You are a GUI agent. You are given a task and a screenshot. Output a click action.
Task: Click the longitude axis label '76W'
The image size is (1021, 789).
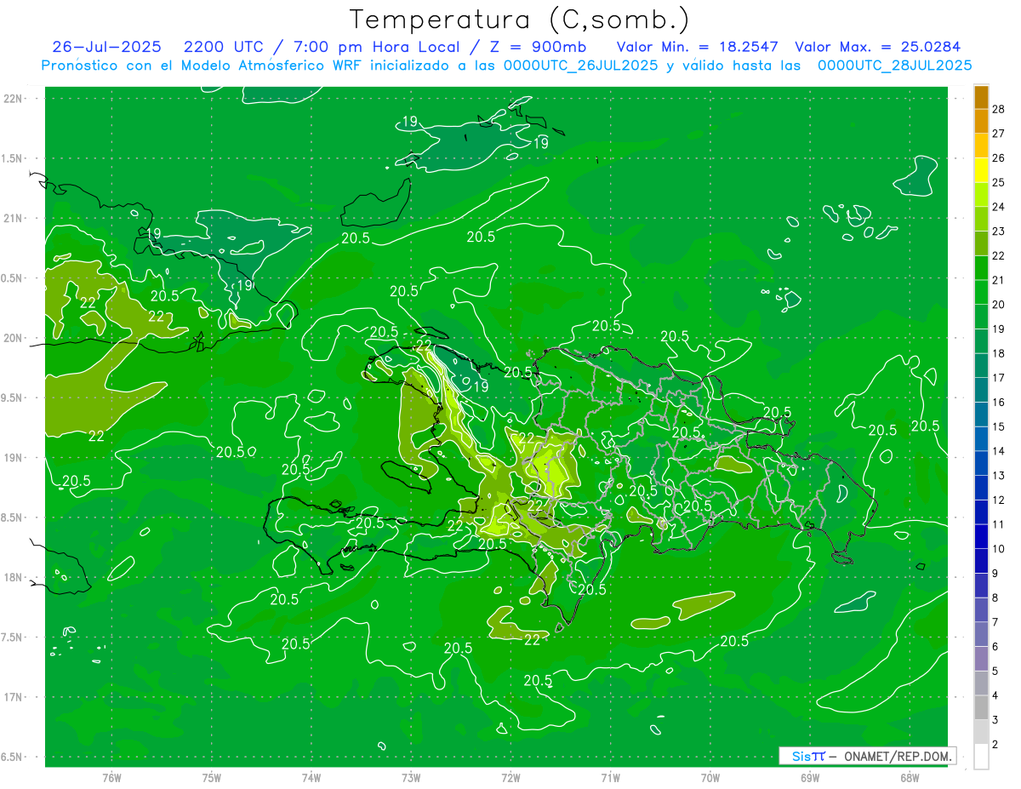point(111,777)
